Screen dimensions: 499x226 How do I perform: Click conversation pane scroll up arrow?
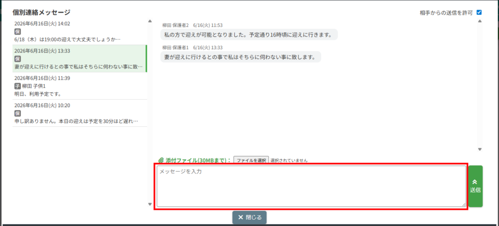point(480,21)
